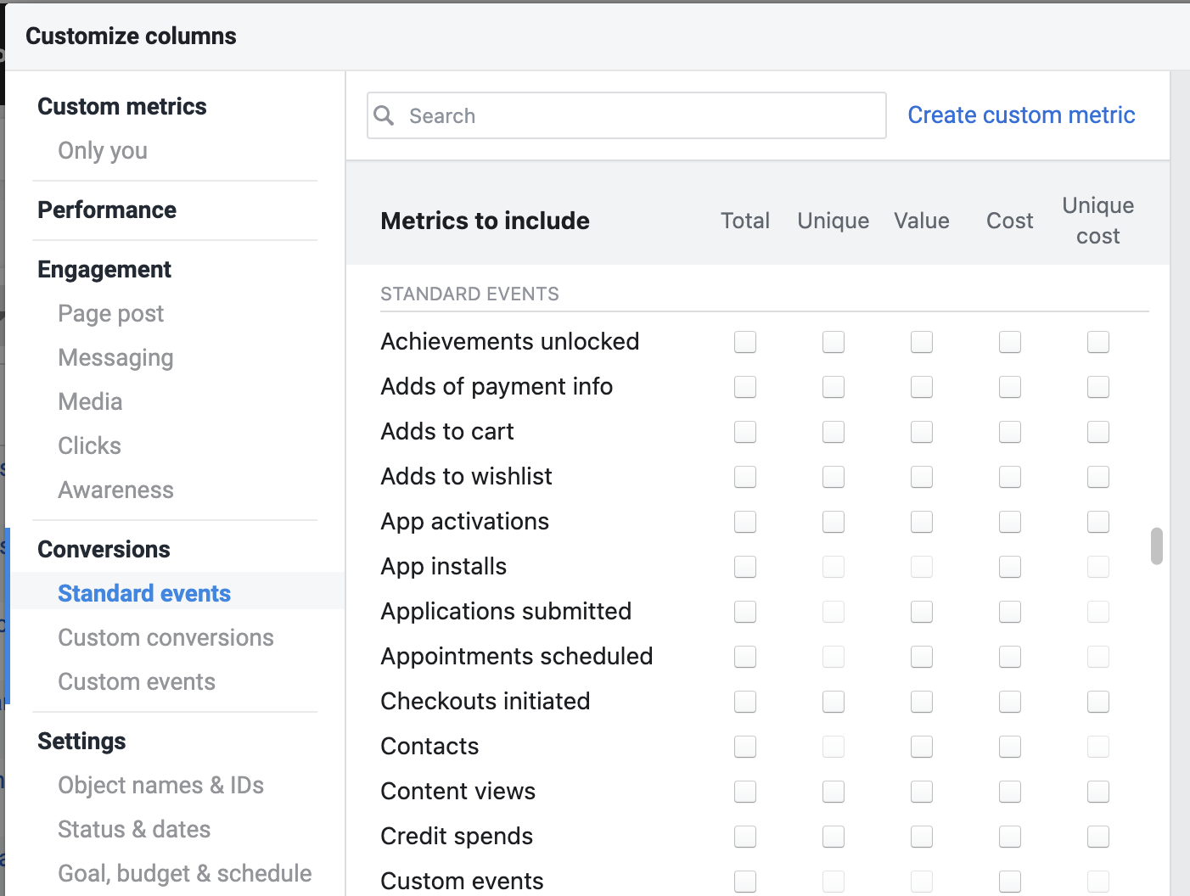Jump to Custom metrics heading
This screenshot has height=896, width=1190.
click(x=122, y=106)
